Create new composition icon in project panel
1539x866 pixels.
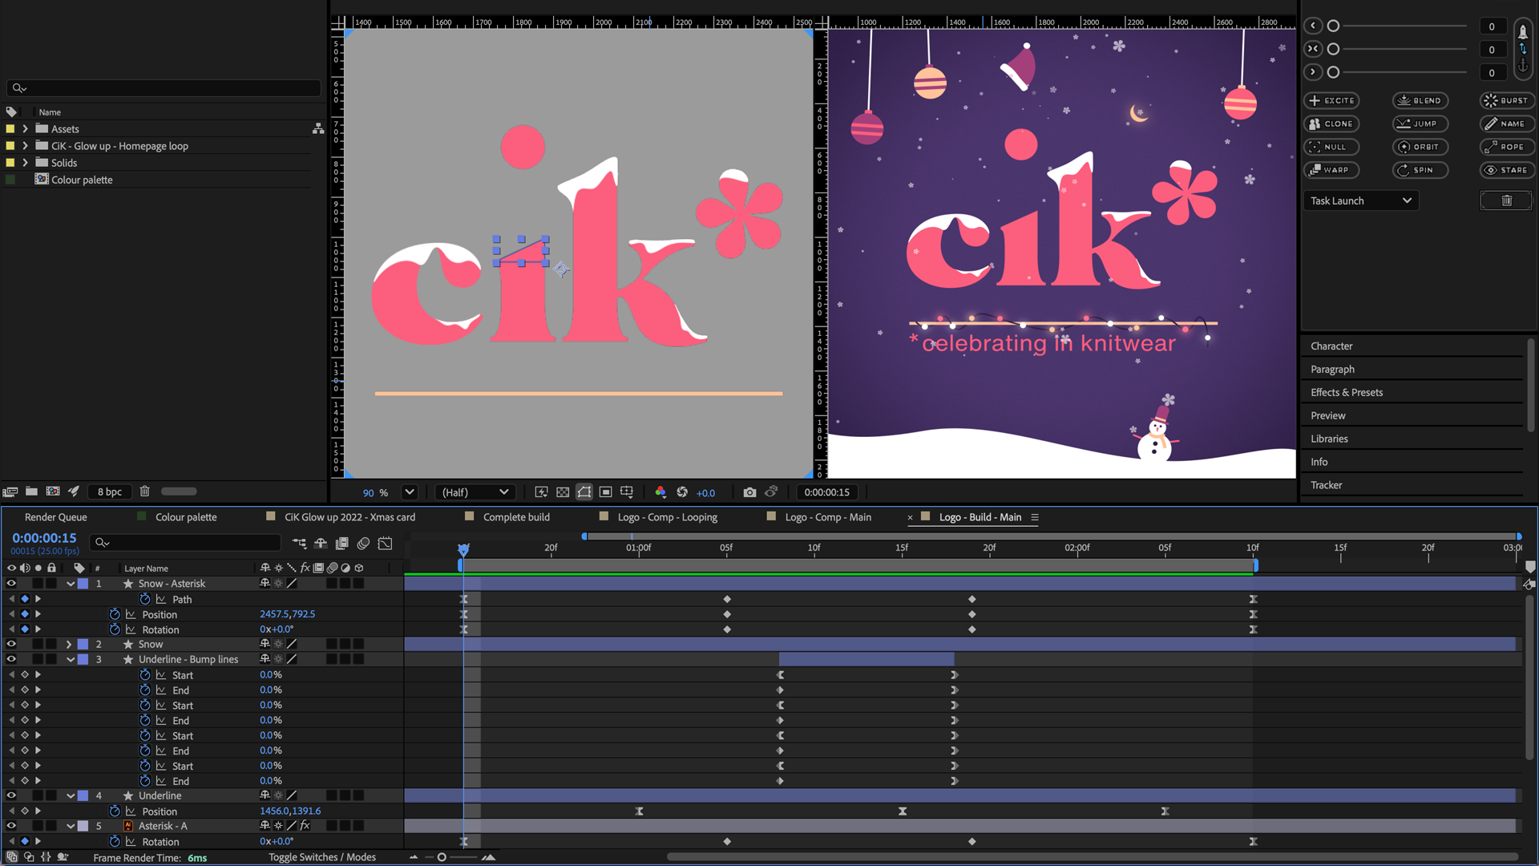[x=53, y=492]
